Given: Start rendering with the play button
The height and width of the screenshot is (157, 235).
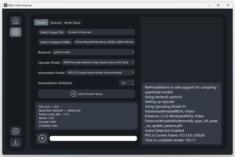Looking at the screenshot, I should [x=42, y=139].
